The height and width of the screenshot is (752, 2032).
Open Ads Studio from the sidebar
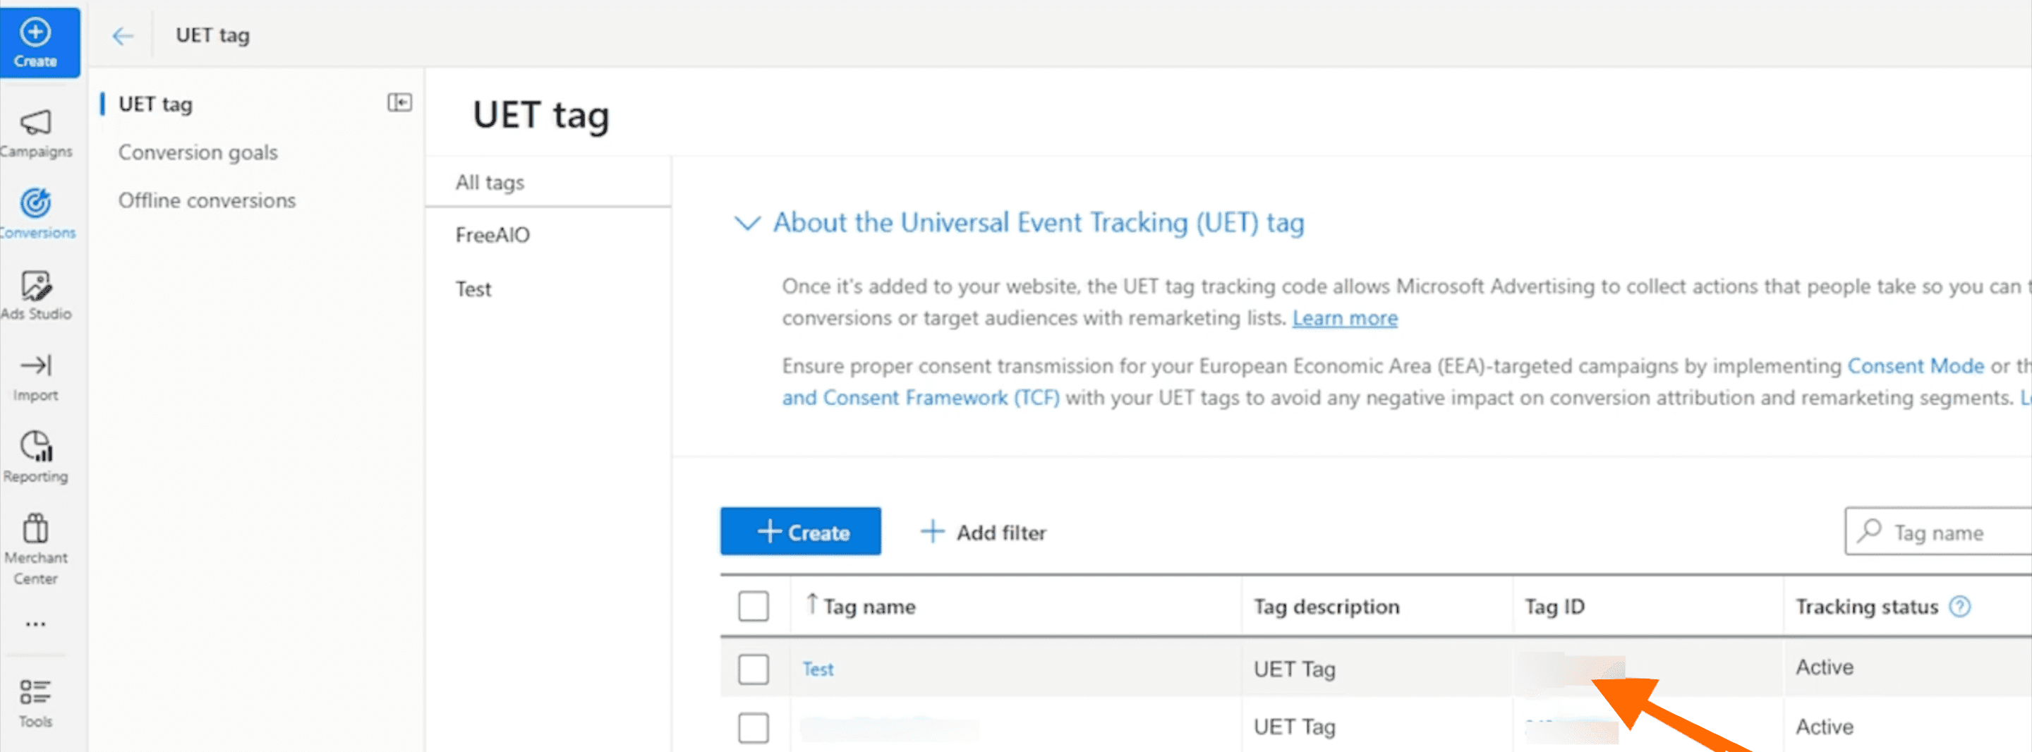[x=35, y=296]
